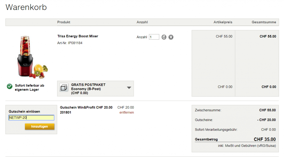The height and width of the screenshot is (157, 284).
Task: Click the package box shipping icon
Action: click(x=64, y=88)
